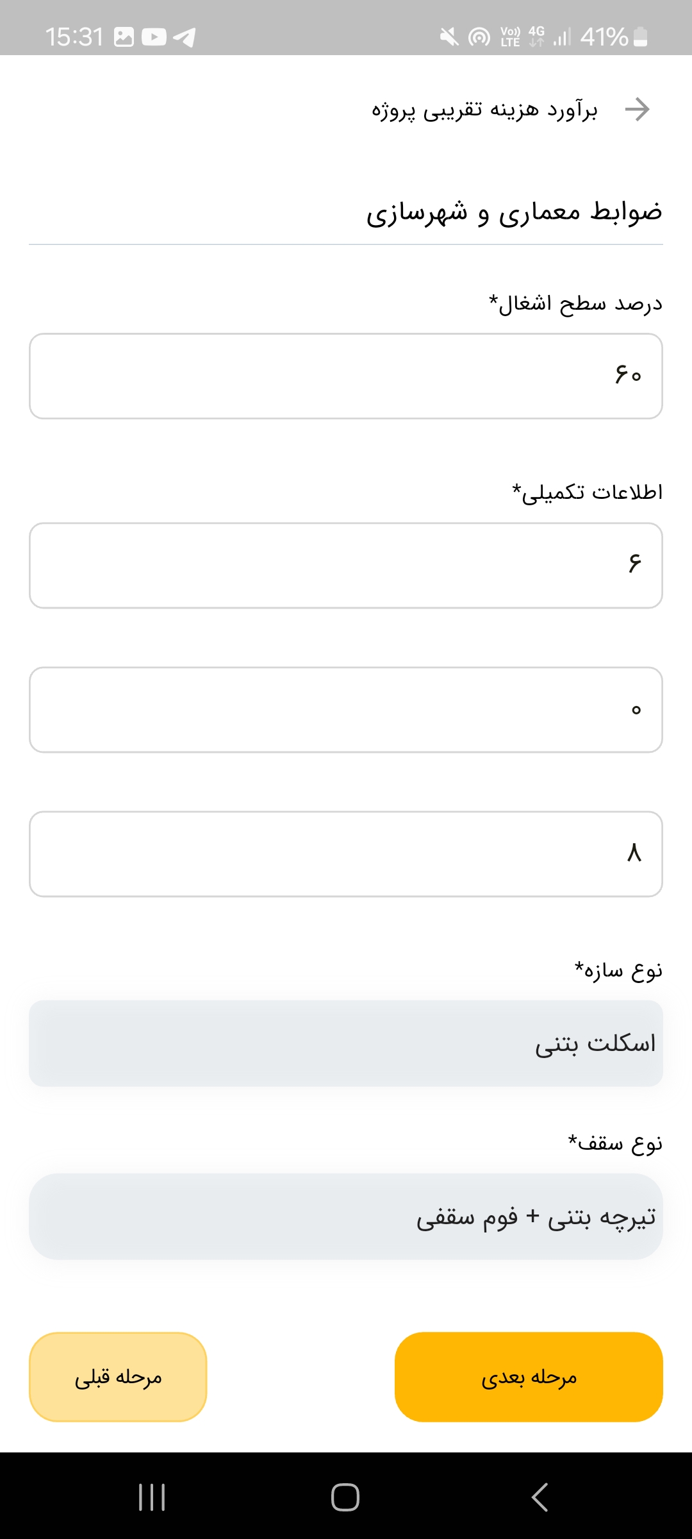Viewport: 692px width, 1539px height.
Task: Tap the signal strength status icon
Action: tap(562, 37)
